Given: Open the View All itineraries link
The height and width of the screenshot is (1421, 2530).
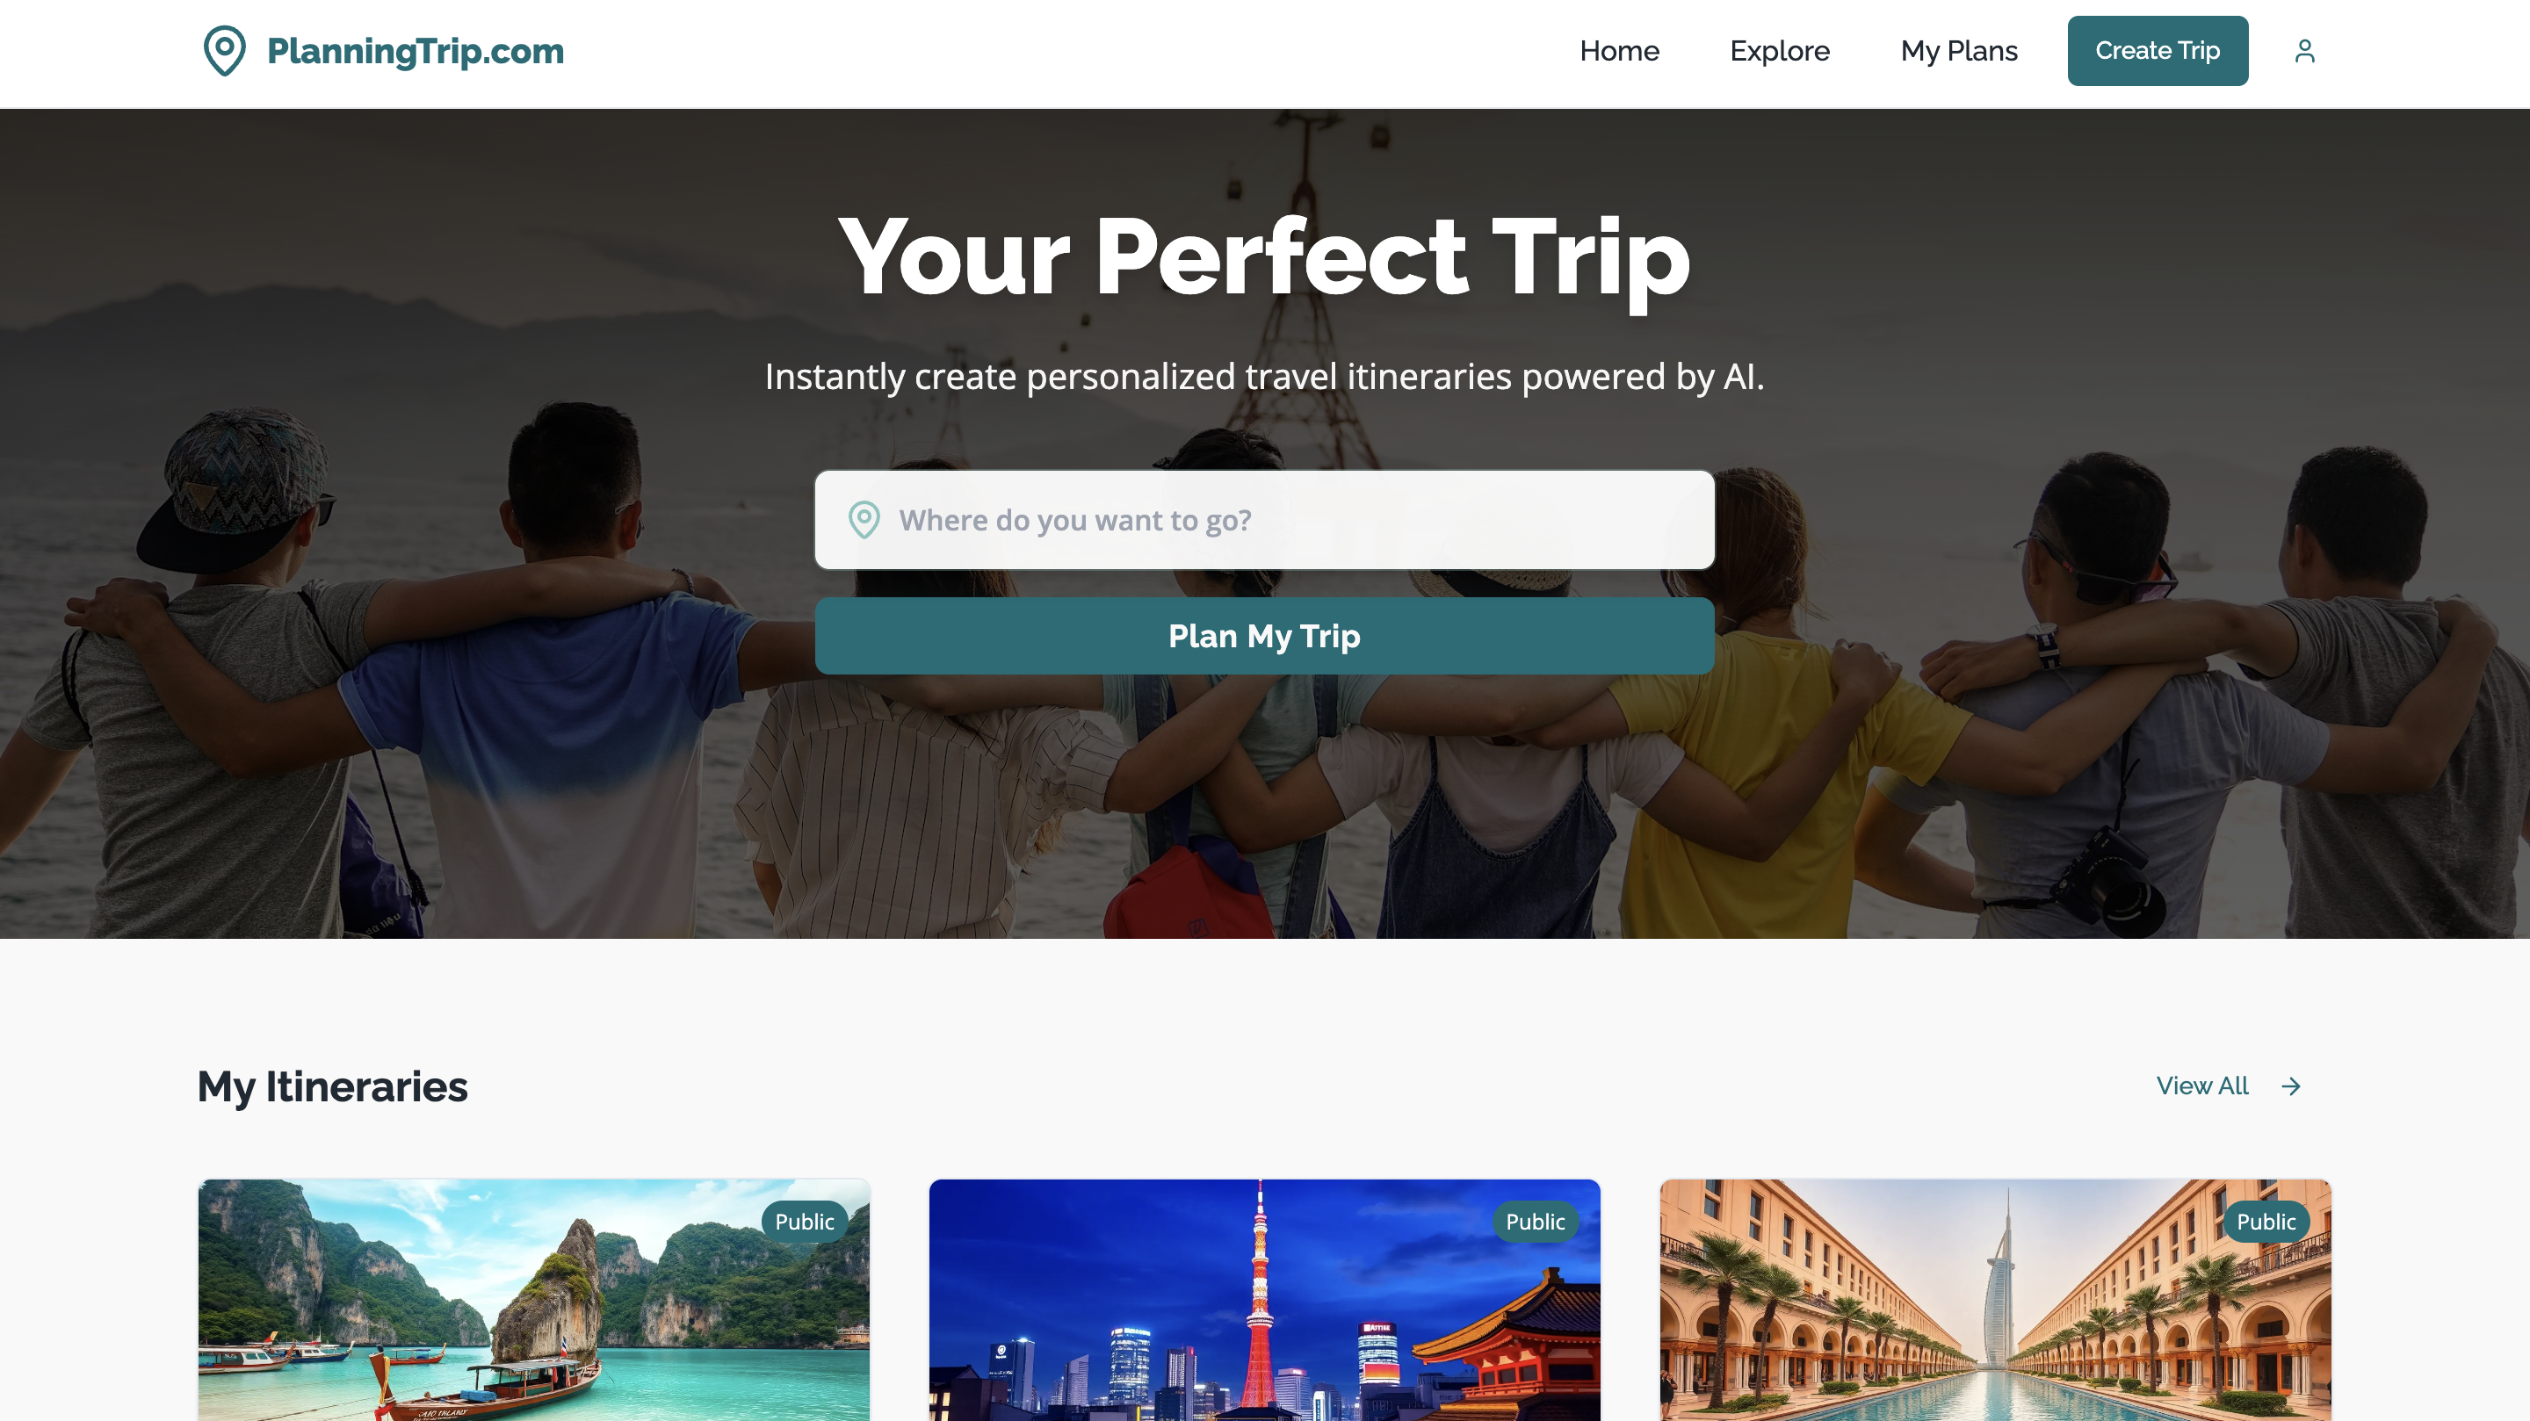Looking at the screenshot, I should point(2202,1086).
